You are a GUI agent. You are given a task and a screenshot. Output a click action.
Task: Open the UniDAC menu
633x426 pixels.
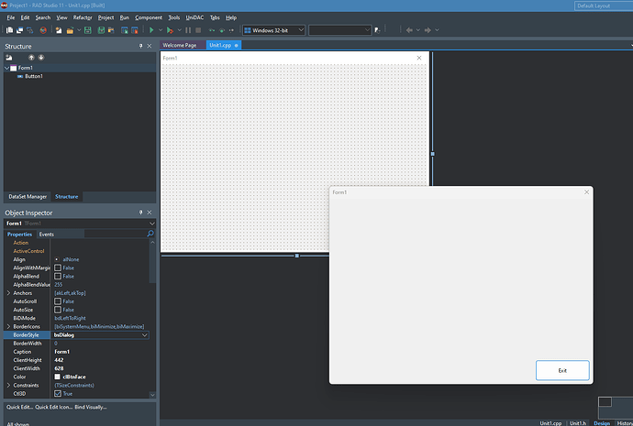point(194,17)
